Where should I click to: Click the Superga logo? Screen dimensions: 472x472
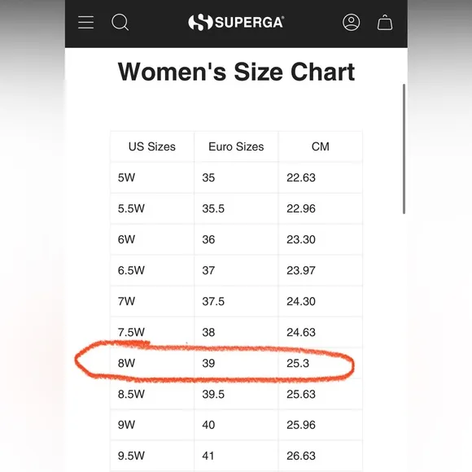tap(236, 22)
